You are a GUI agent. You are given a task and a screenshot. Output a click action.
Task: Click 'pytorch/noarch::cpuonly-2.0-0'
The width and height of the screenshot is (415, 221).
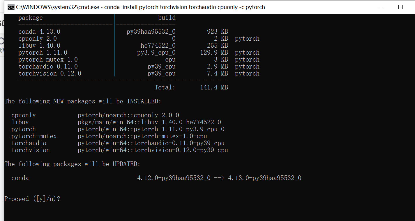128,115
